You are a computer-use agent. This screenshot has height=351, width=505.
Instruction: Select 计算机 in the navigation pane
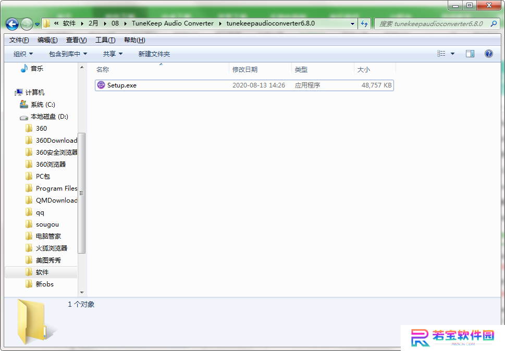35,93
